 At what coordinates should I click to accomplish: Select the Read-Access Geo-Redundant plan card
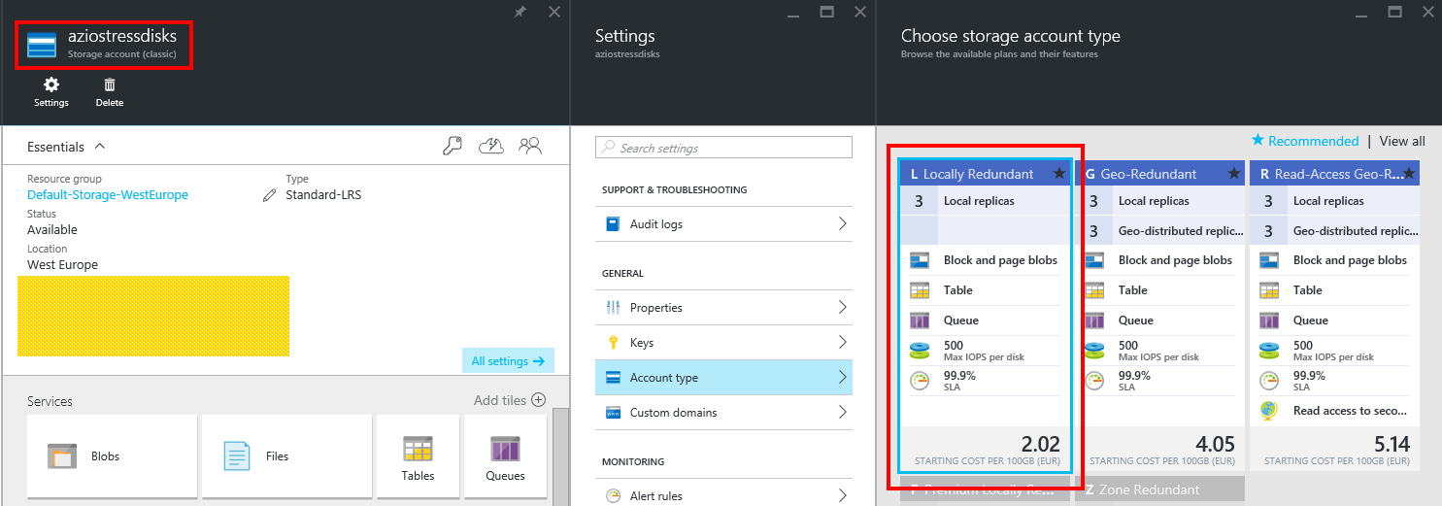coord(1334,316)
